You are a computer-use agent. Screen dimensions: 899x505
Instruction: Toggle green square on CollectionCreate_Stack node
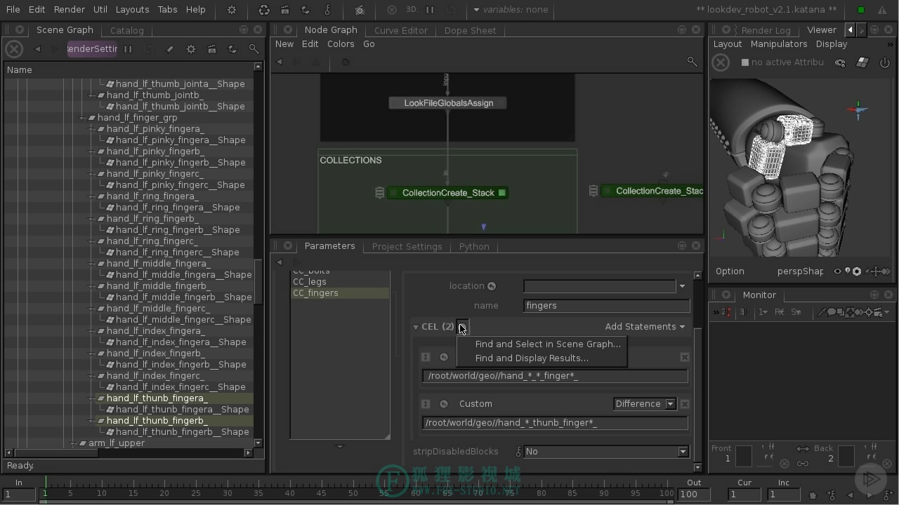click(502, 193)
